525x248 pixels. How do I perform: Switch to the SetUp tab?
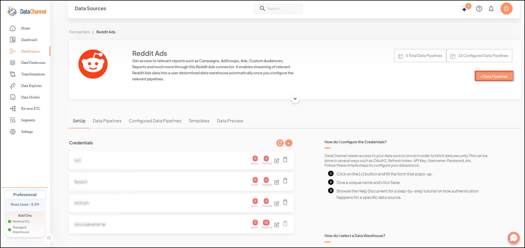(x=79, y=121)
